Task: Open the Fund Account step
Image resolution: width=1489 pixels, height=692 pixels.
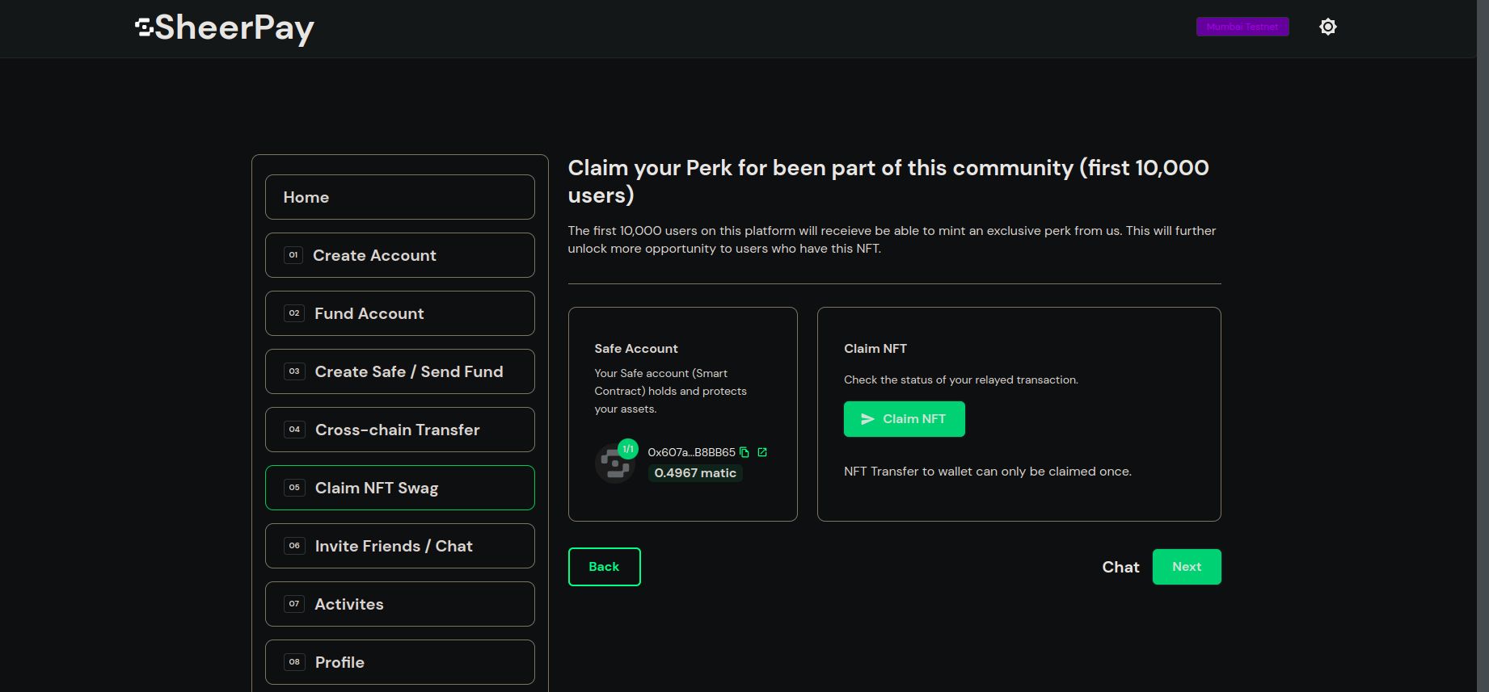Action: click(x=399, y=313)
